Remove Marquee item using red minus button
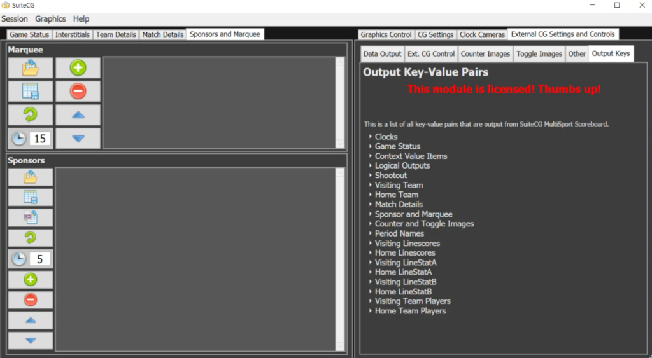The width and height of the screenshot is (652, 358). pyautogui.click(x=78, y=92)
